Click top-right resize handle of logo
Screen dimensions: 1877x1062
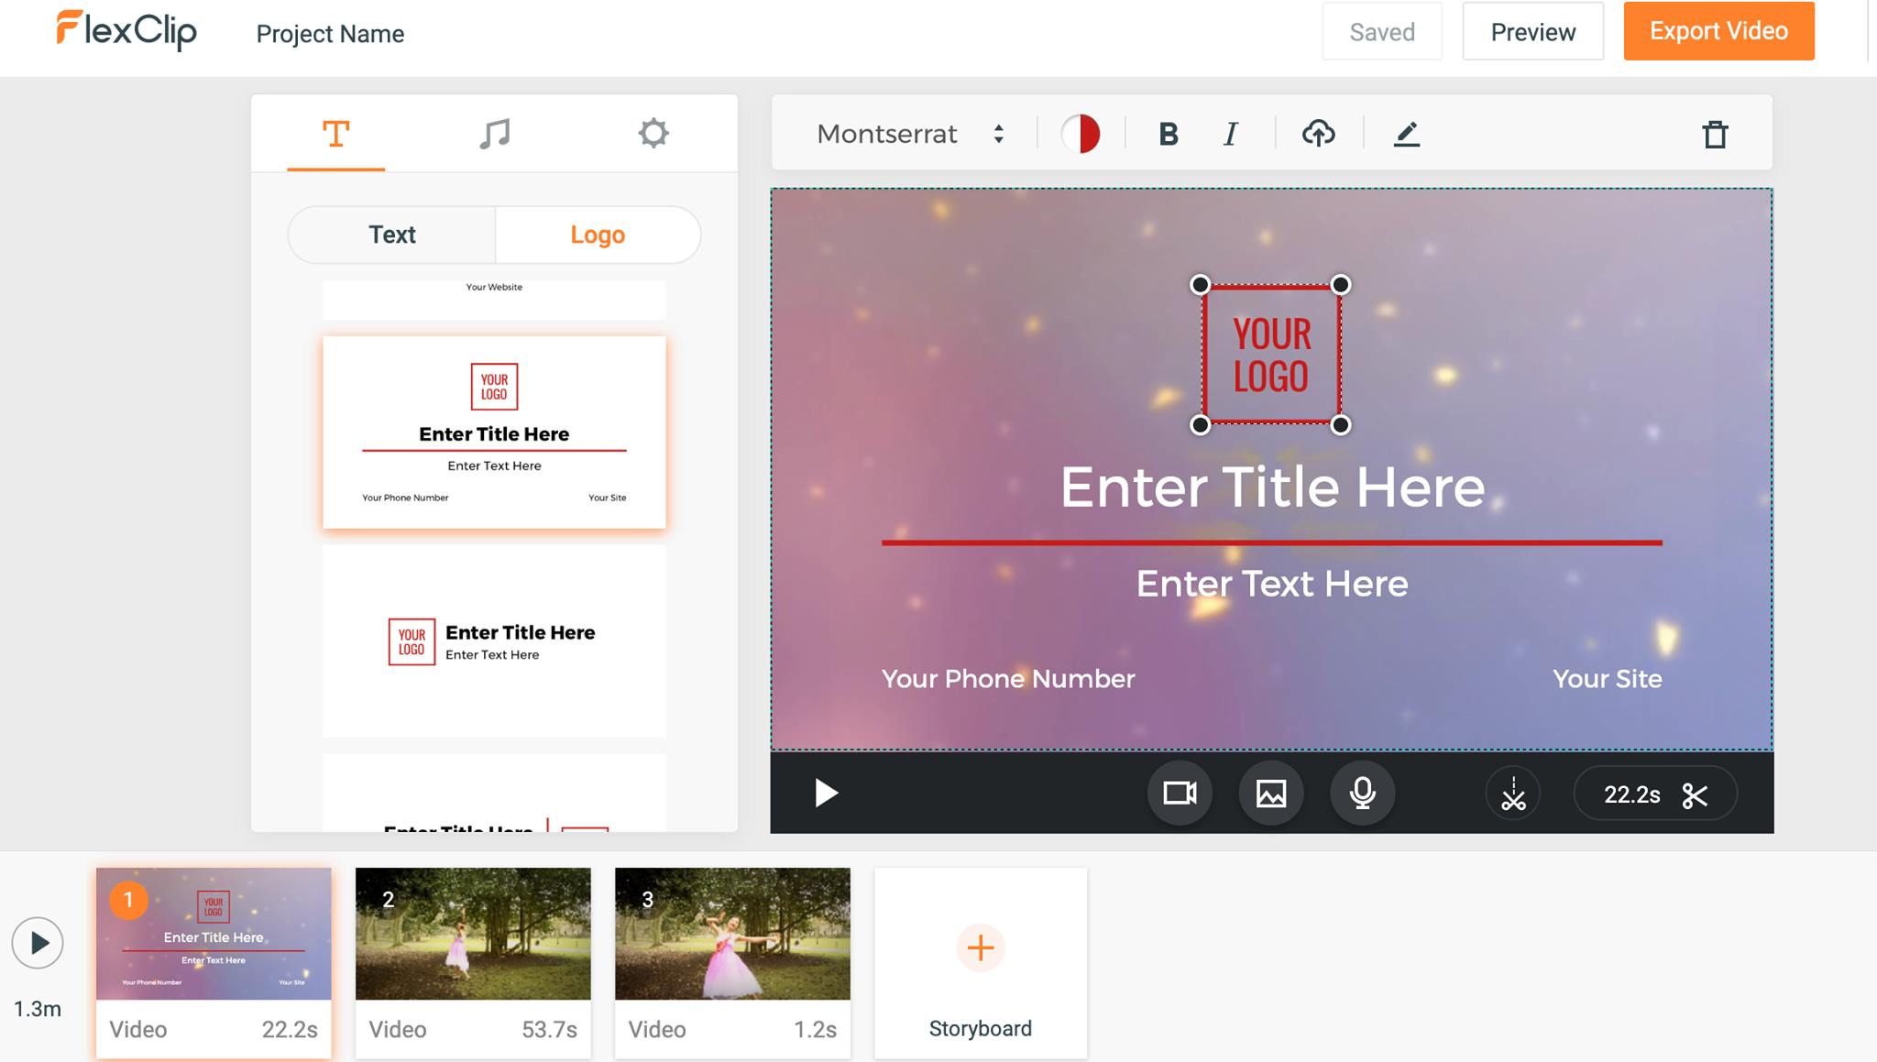(1340, 284)
